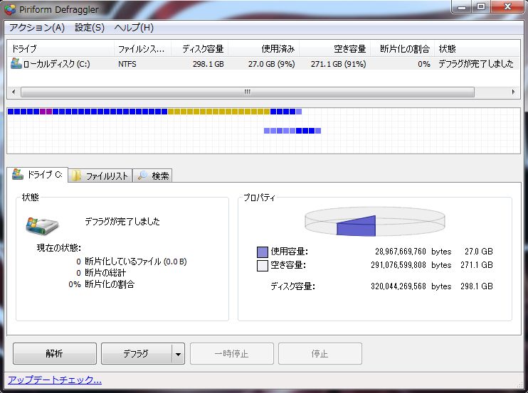528x393 pixels.
Task: Sort by the 使用済み column header
Action: click(264, 49)
